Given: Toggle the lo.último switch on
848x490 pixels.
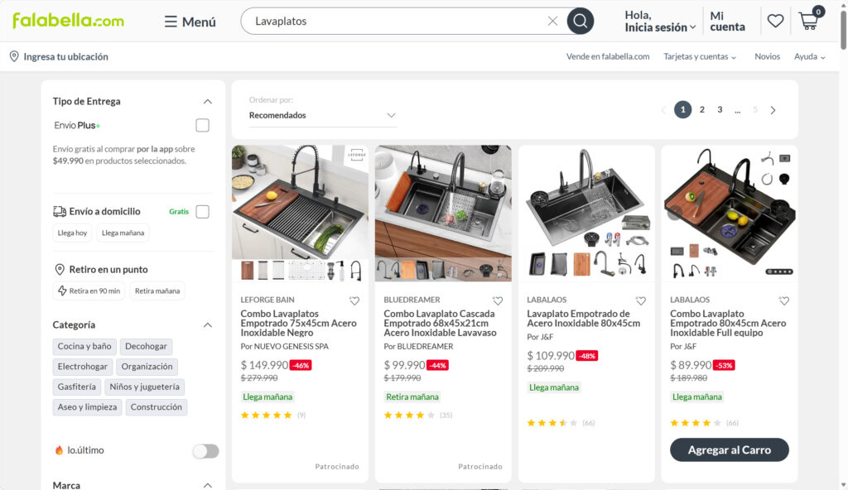Looking at the screenshot, I should [x=205, y=450].
